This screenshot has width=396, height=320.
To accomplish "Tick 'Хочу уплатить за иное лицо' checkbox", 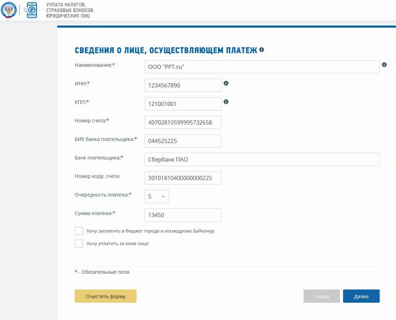I will pos(79,244).
